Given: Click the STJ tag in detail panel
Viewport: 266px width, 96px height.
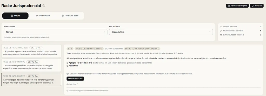Looking at the screenshot, I should (70, 49).
